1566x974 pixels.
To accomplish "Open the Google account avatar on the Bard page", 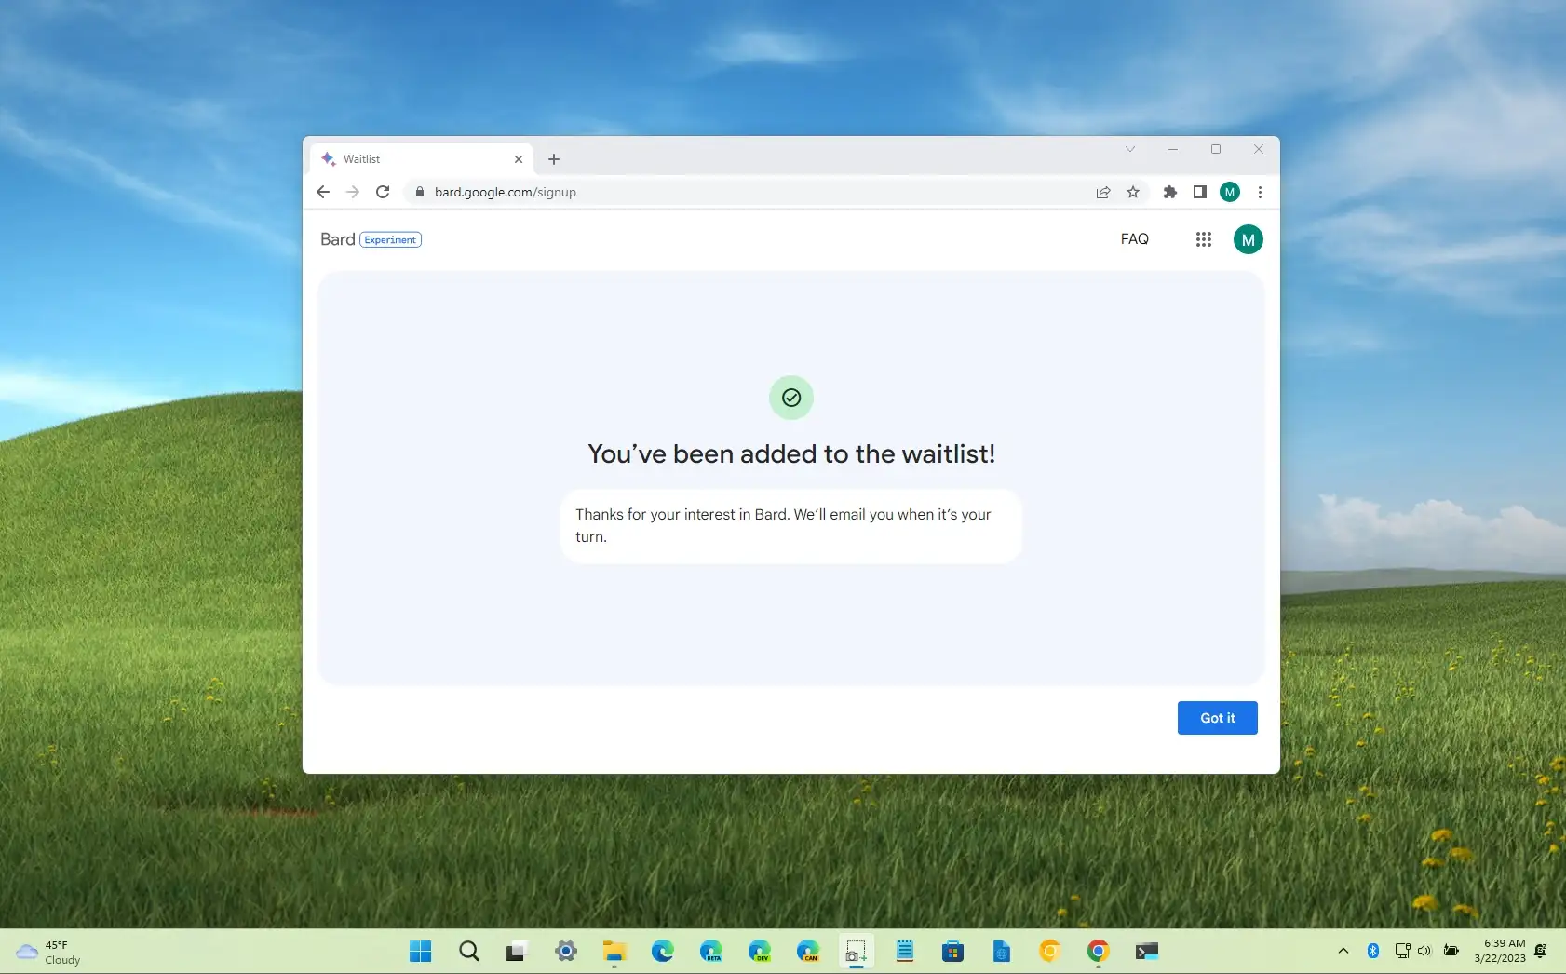I will pyautogui.click(x=1249, y=239).
